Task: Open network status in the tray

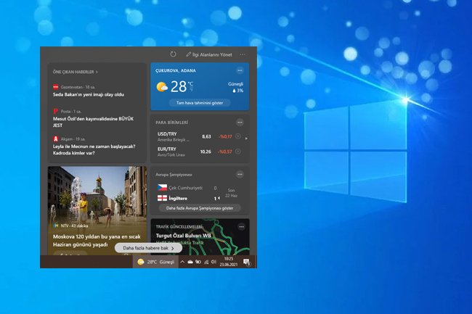Action: (206, 262)
